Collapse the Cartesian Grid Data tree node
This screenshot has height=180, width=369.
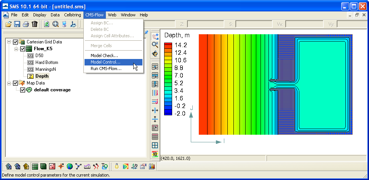tap(9, 42)
